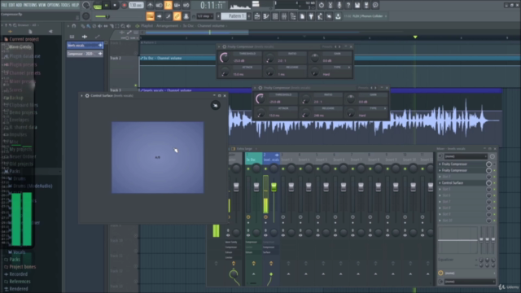The image size is (521, 293).
Task: Open the Control Surface window menu arrow
Action: pos(81,96)
